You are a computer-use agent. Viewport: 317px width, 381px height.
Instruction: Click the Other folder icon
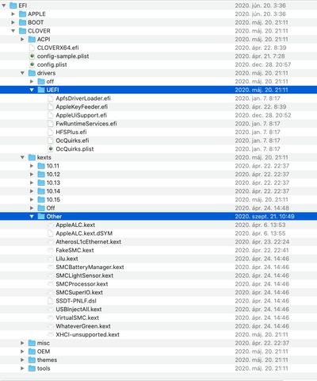click(x=41, y=217)
